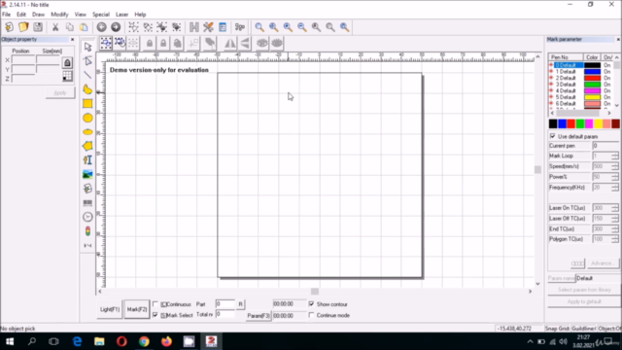
Task: Click the R button beside Part field
Action: point(240,304)
